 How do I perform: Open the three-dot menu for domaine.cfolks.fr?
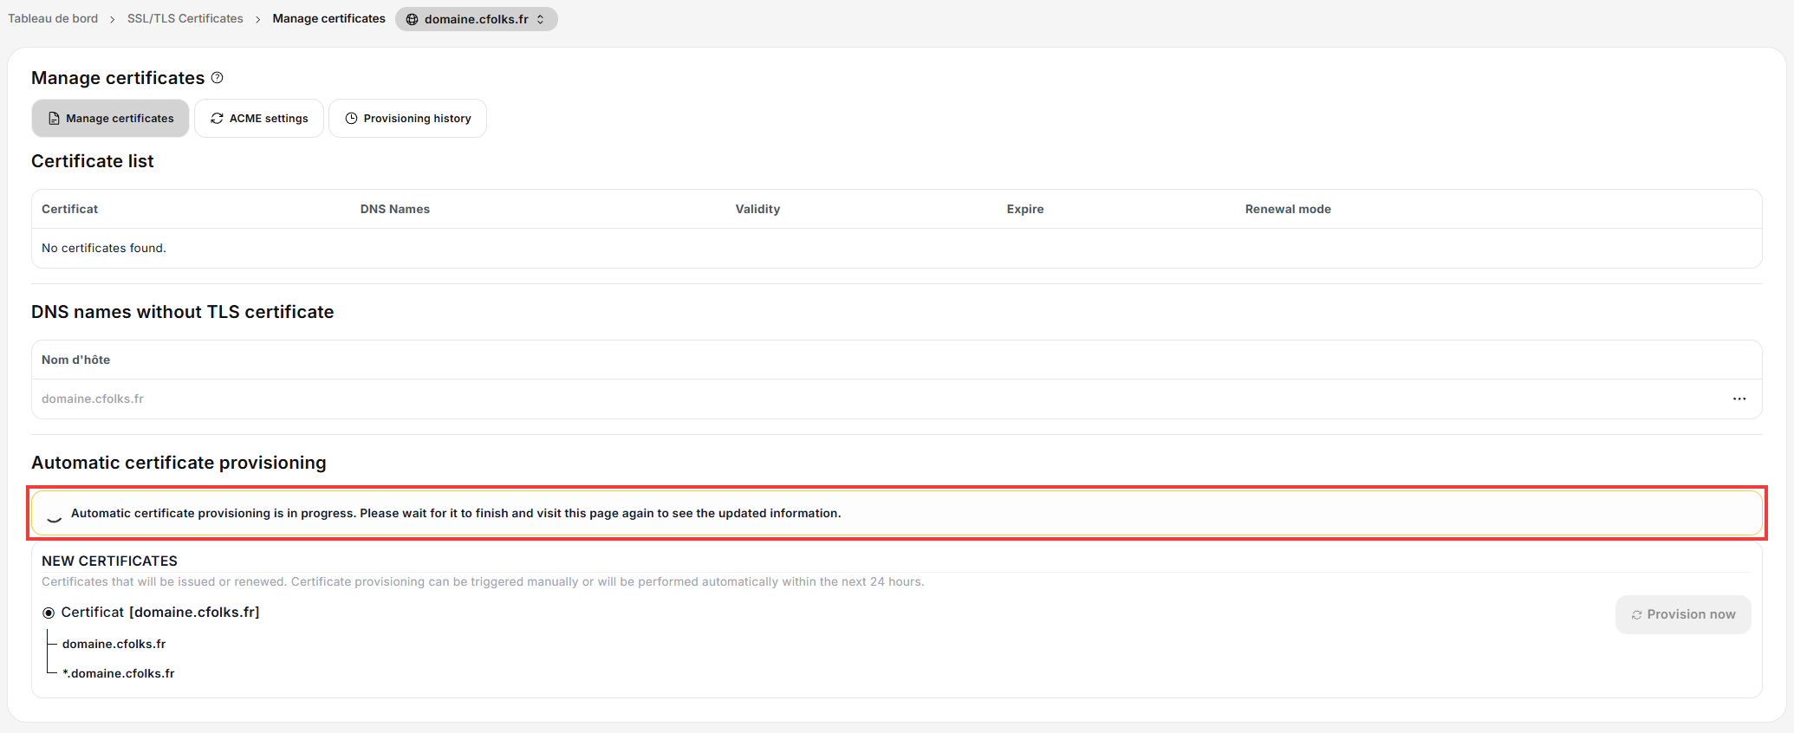coord(1739,399)
